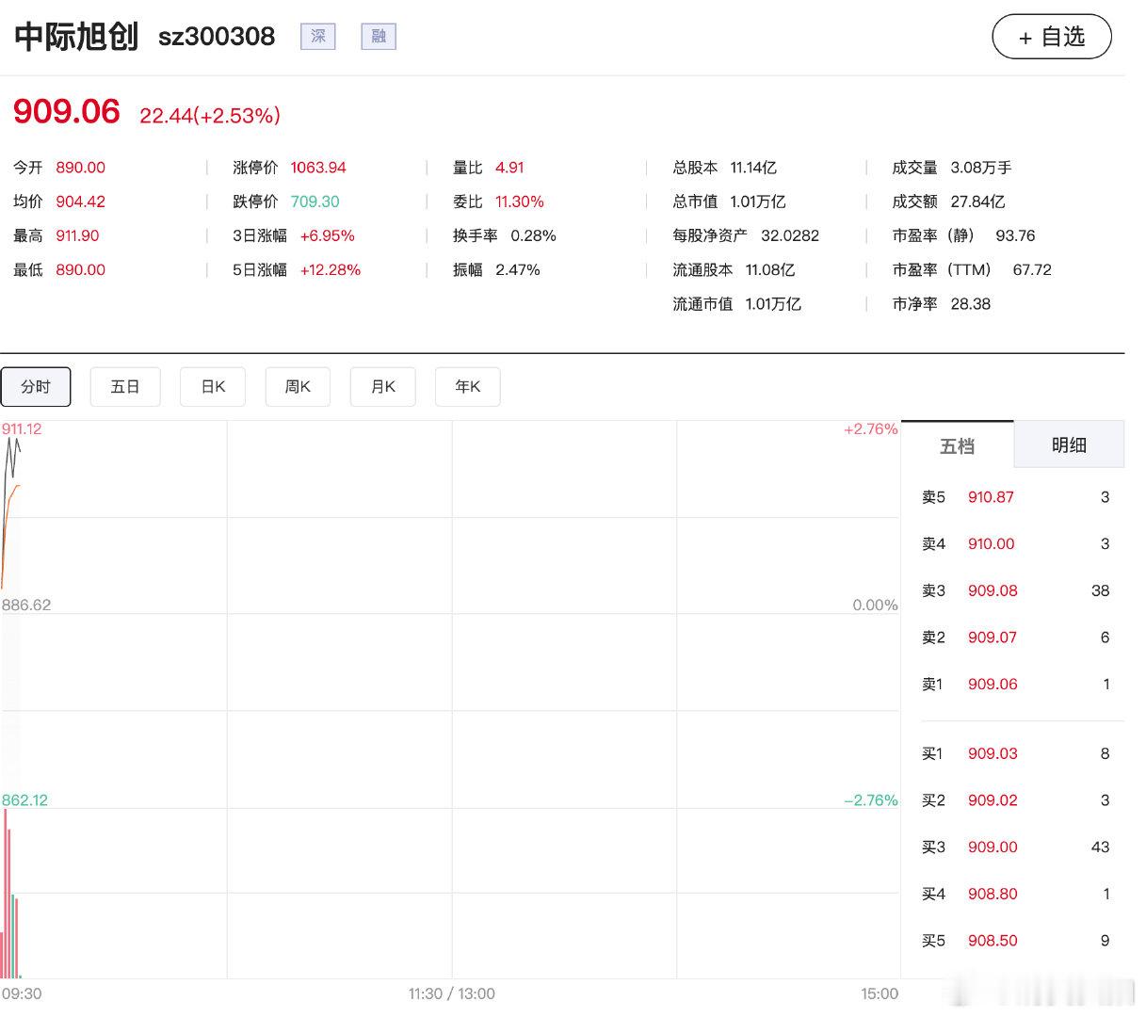Select 买5 price 908.50

pos(993,940)
